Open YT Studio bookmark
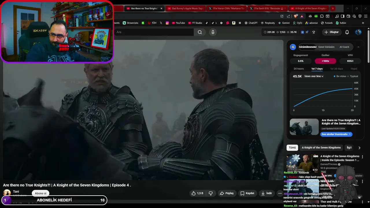This screenshot has width=370, height=208. 195,23
